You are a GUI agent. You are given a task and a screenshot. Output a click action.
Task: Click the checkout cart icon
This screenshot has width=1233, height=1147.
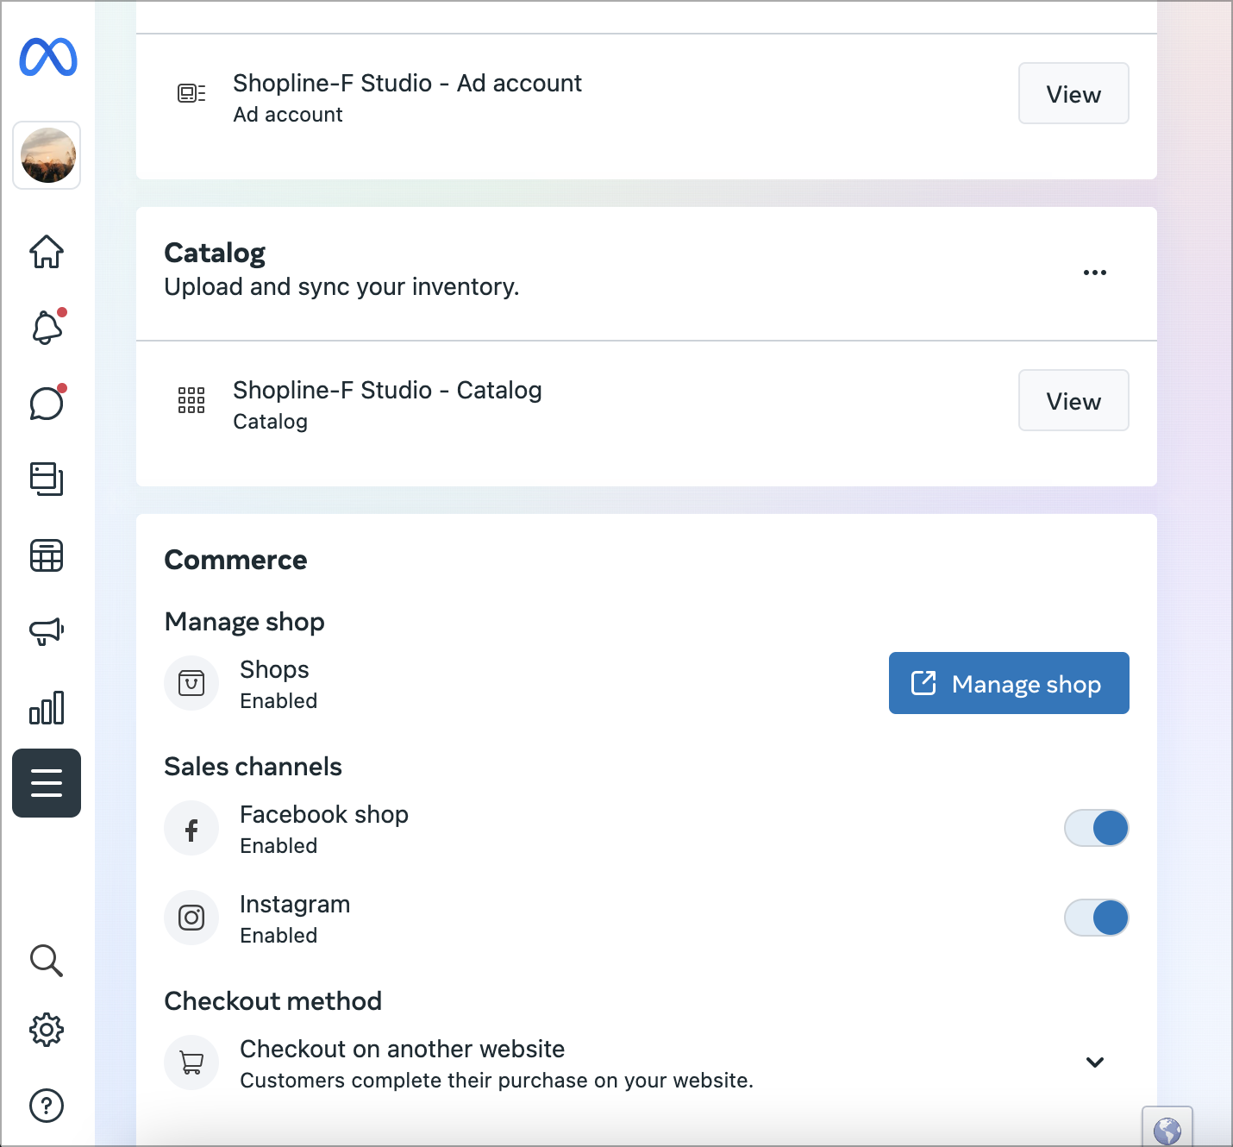point(191,1062)
